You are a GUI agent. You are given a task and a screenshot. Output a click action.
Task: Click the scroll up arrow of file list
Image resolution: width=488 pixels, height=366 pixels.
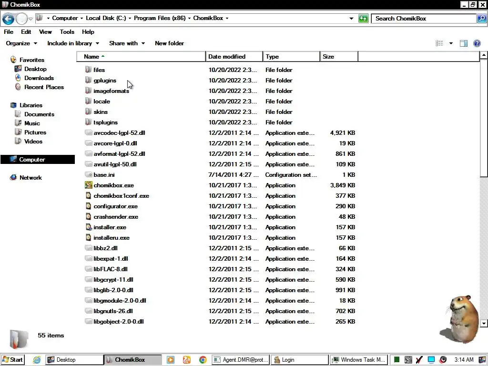[x=484, y=55]
